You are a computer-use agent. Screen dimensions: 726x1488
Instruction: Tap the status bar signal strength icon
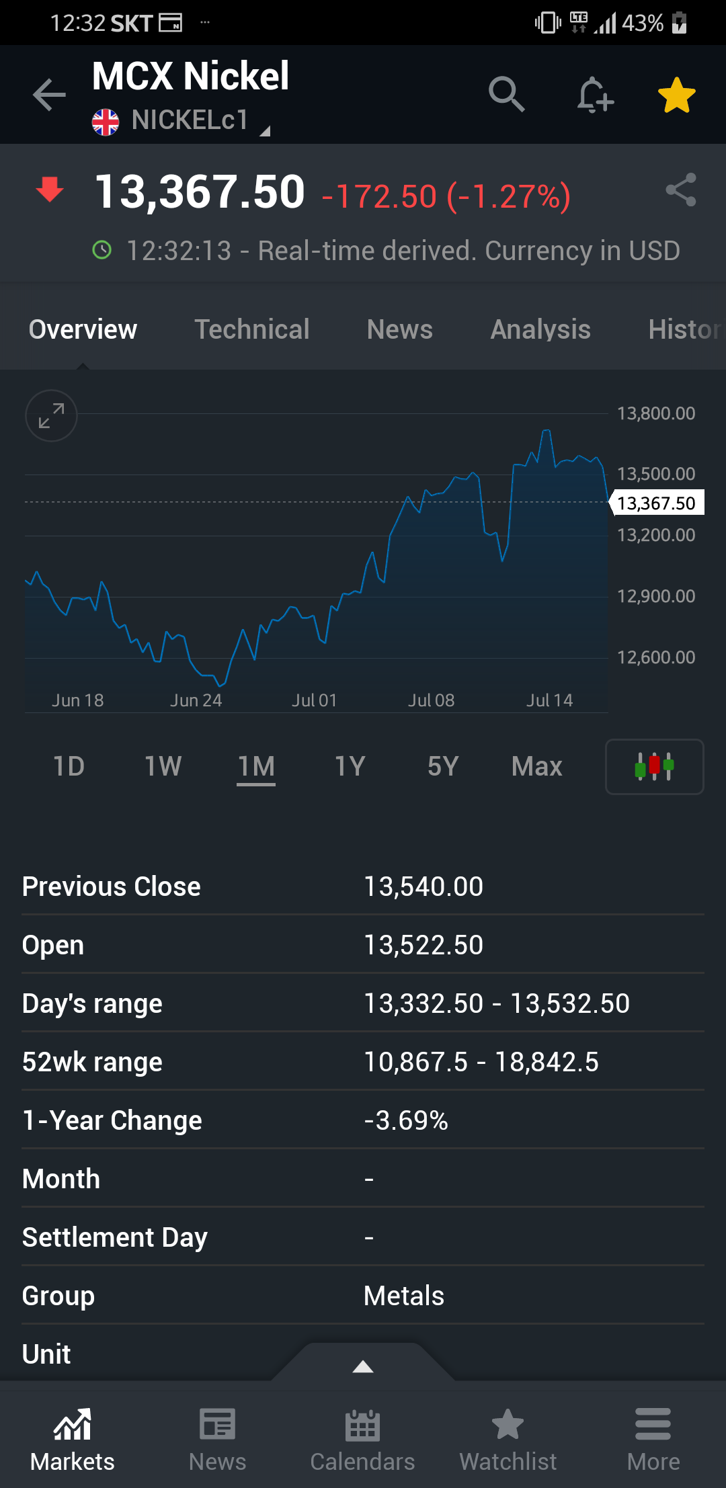tap(605, 24)
